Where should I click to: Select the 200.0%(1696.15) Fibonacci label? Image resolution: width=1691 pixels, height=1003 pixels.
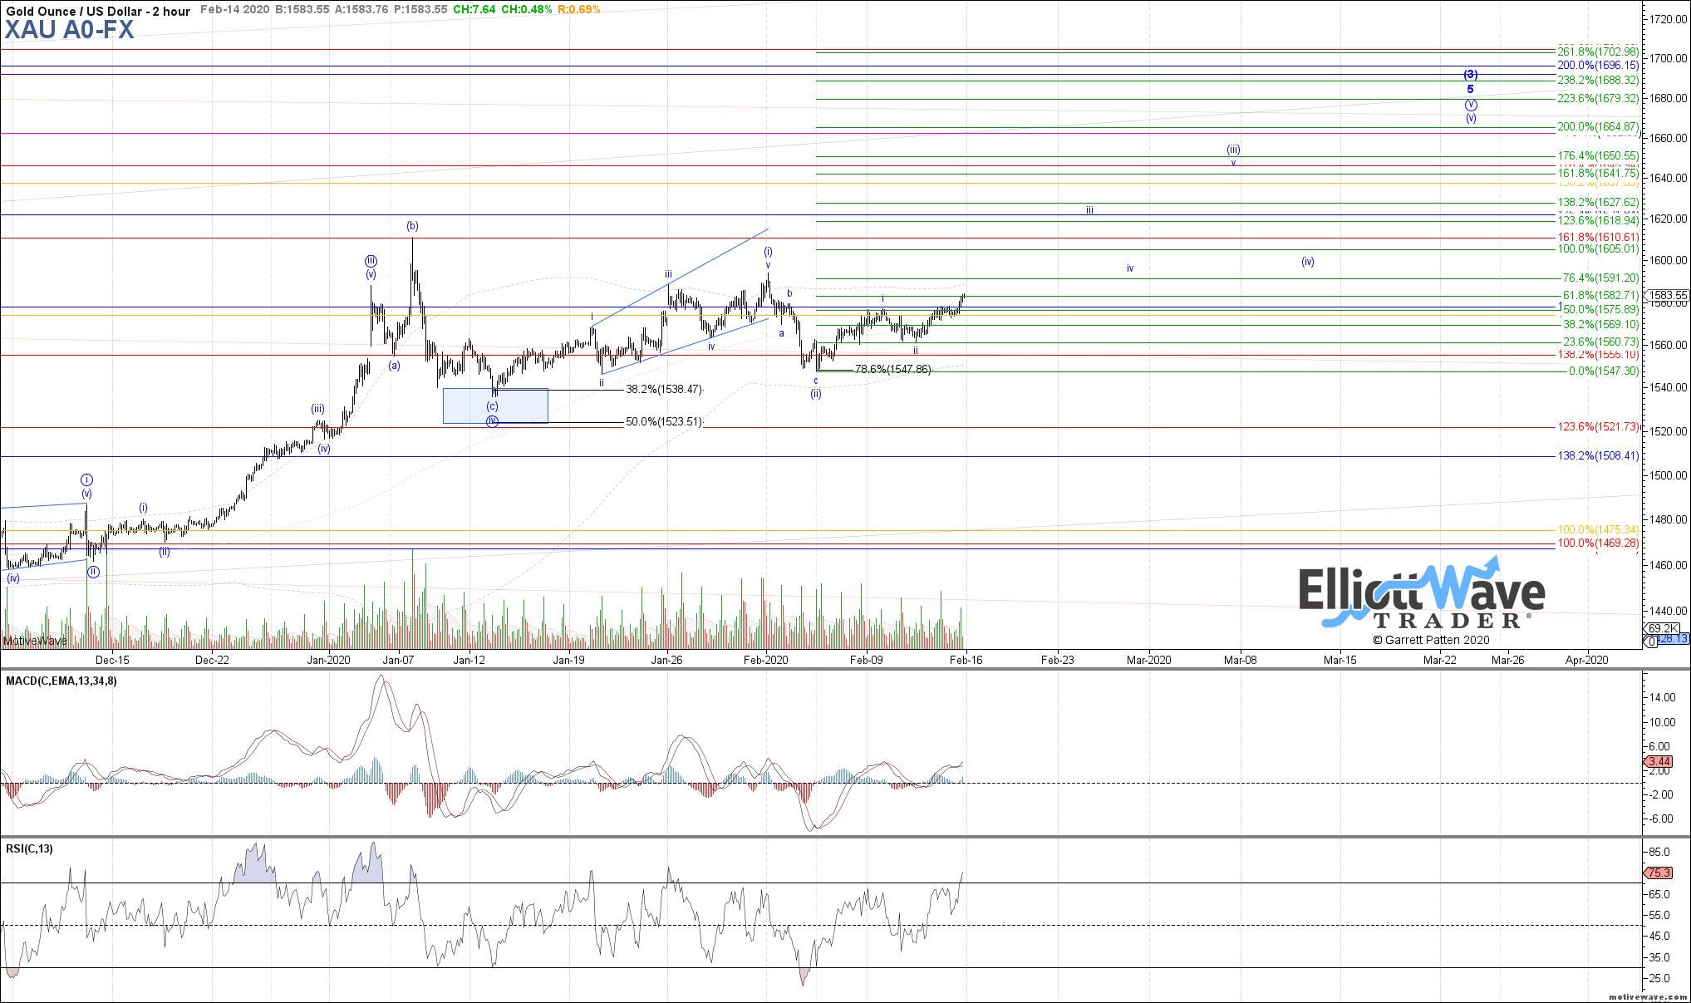pos(1598,65)
